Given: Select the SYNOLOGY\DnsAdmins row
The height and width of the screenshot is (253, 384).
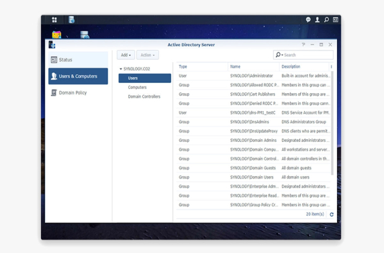Looking at the screenshot, I should tap(254, 122).
